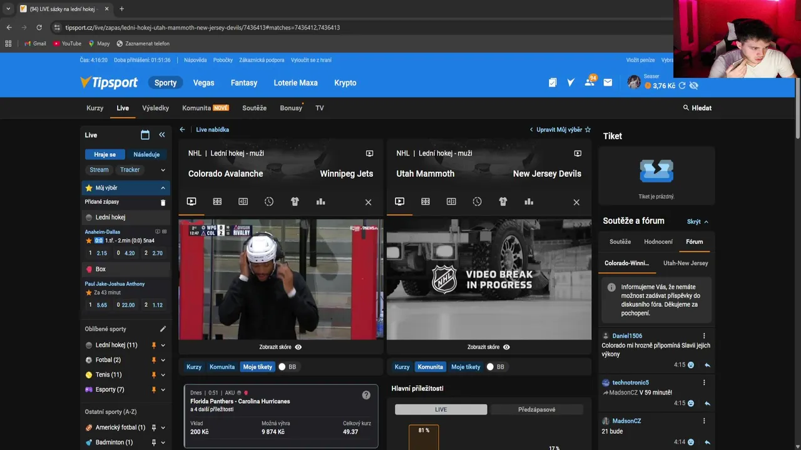The image size is (801, 450).
Task: Open Výsledky in main navigation
Action: coord(155,108)
